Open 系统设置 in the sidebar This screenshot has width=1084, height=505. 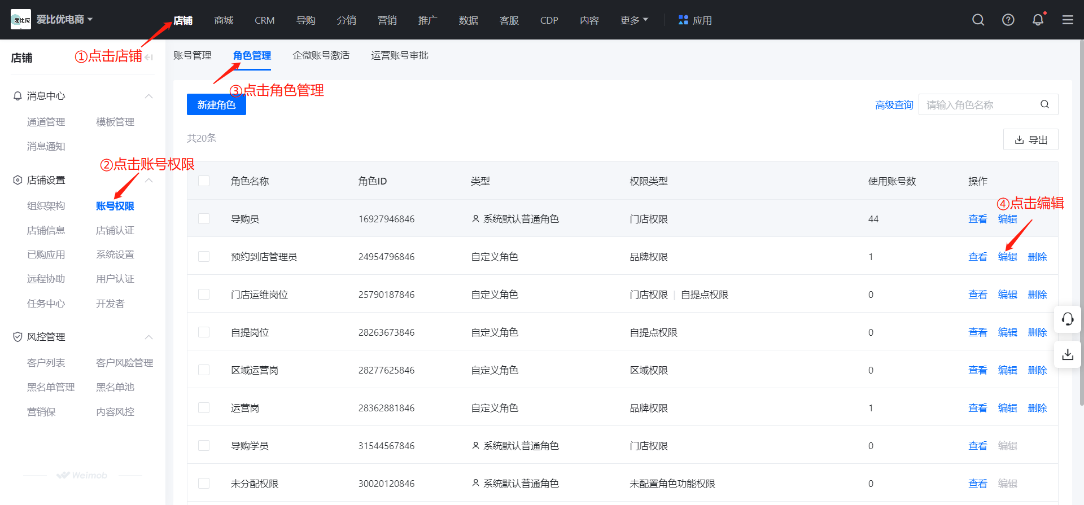pos(115,254)
